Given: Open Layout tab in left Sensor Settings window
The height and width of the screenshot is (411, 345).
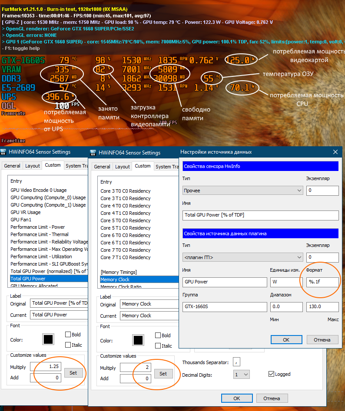Looking at the screenshot, I should [x=33, y=166].
